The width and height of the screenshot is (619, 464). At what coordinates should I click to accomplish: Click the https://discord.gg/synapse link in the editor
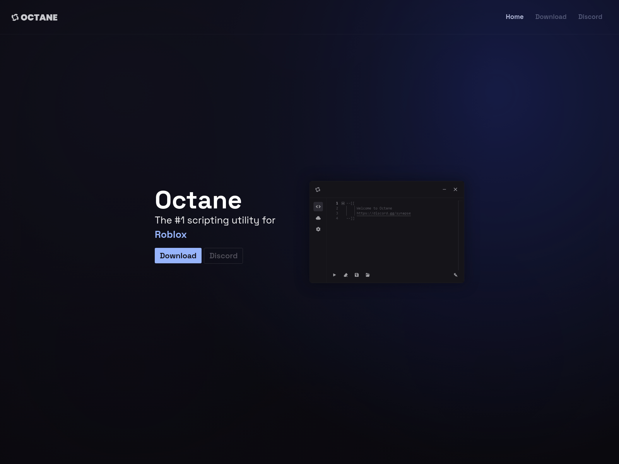pyautogui.click(x=383, y=213)
